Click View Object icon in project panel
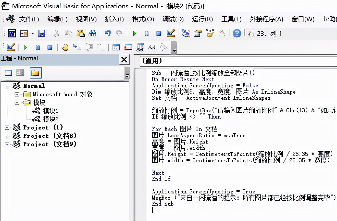 point(20,73)
